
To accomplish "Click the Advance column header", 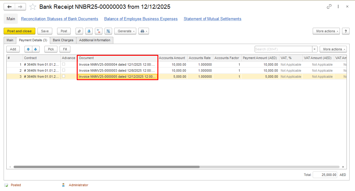I will (x=69, y=58).
